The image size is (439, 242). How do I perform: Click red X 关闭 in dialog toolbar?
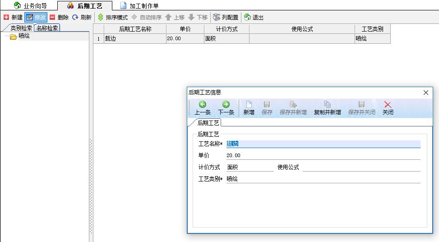click(x=388, y=108)
